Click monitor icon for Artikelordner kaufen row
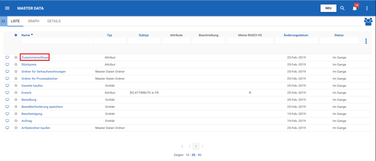 pos(7,128)
